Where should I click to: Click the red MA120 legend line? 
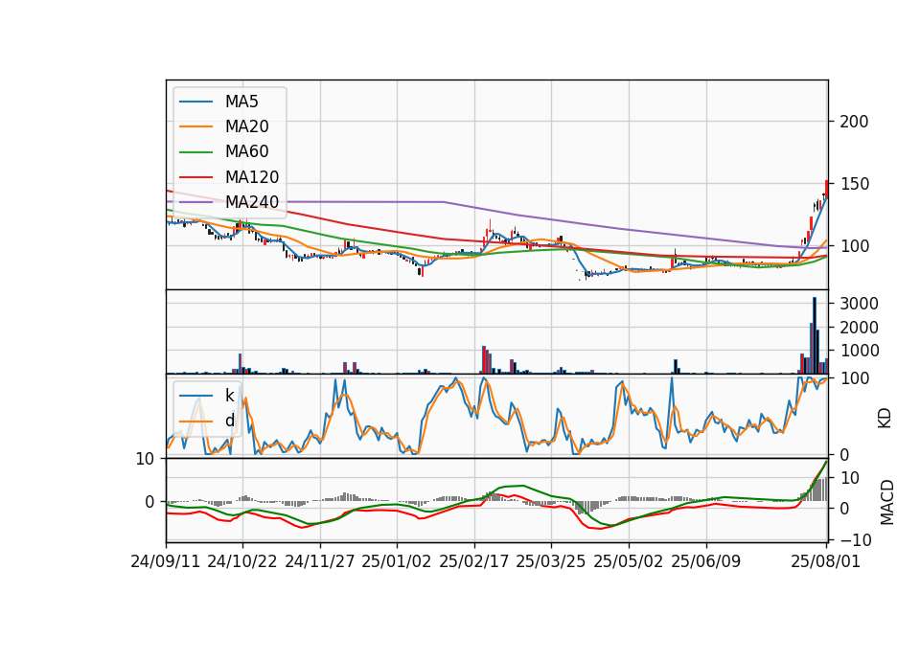pos(196,177)
